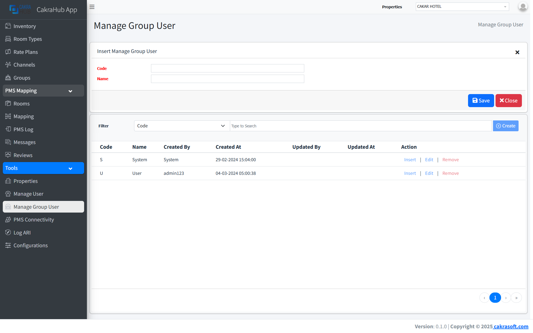Click the Configurations sliders icon
This screenshot has width=533, height=333.
pos(8,245)
